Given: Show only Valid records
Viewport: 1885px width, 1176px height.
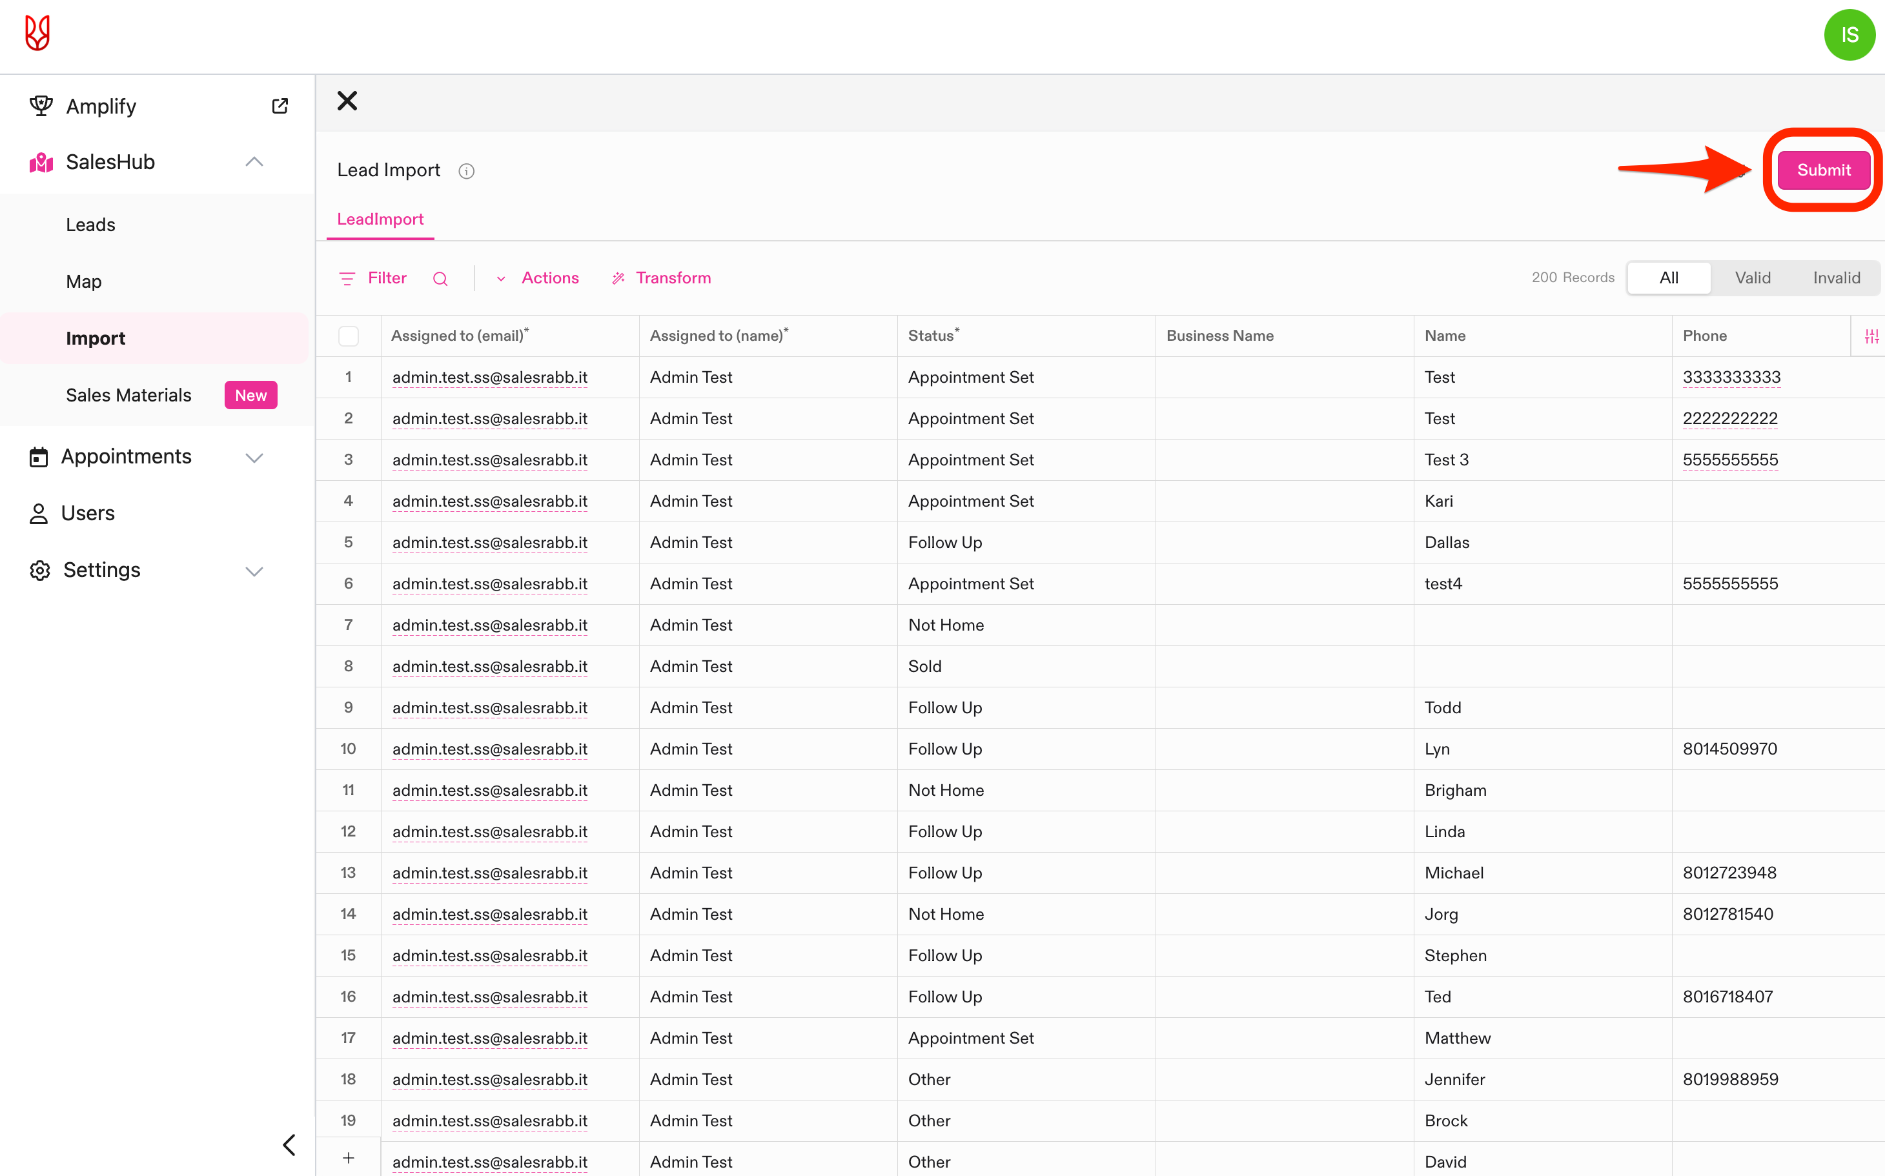Looking at the screenshot, I should tap(1753, 278).
